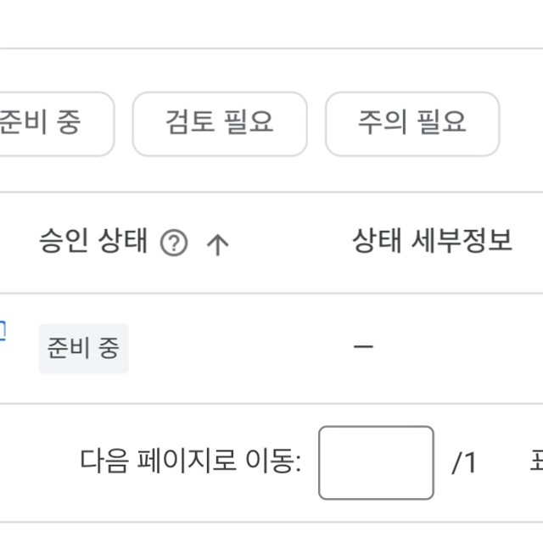Enable the 검토 필요 filter chip
This screenshot has width=543, height=543.
pyautogui.click(x=220, y=124)
